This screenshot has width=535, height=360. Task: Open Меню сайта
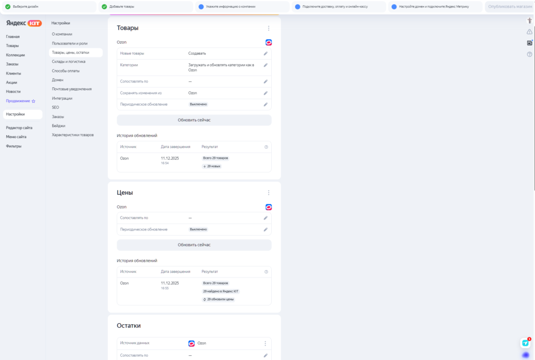point(16,137)
